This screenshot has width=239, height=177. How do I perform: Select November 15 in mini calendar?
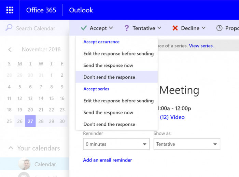52,98
